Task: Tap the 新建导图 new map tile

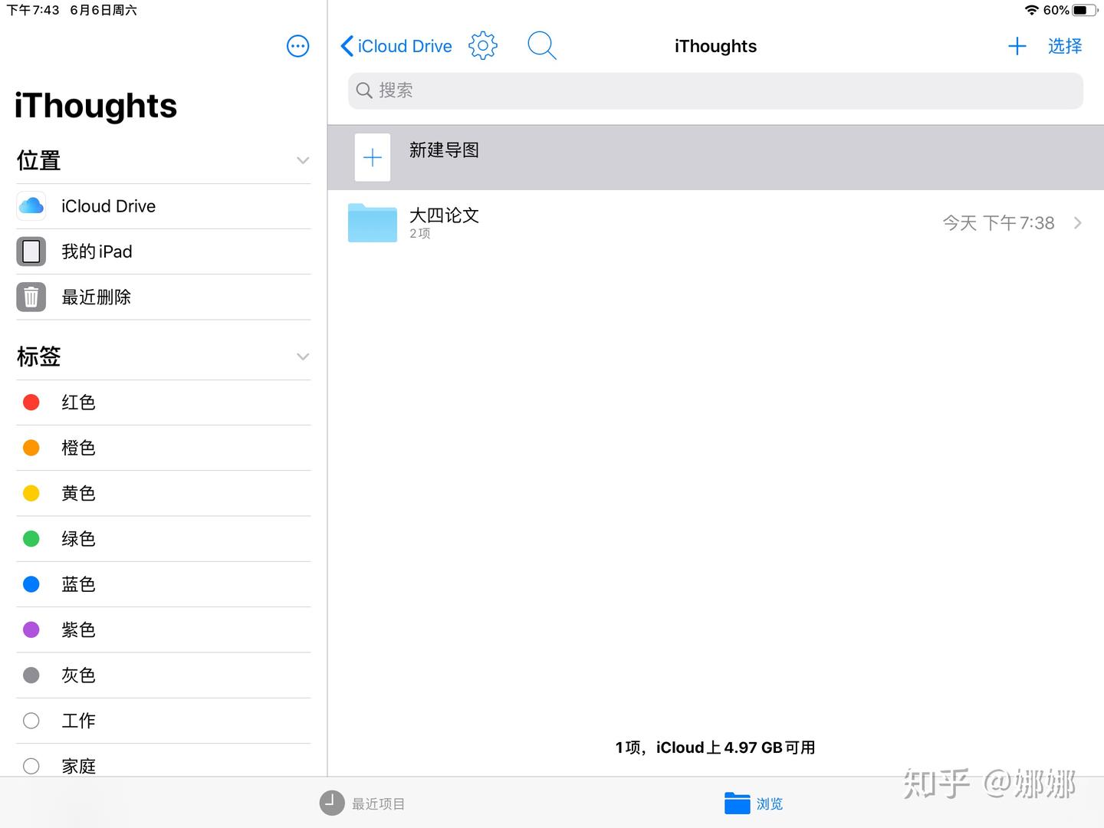Action: [445, 150]
